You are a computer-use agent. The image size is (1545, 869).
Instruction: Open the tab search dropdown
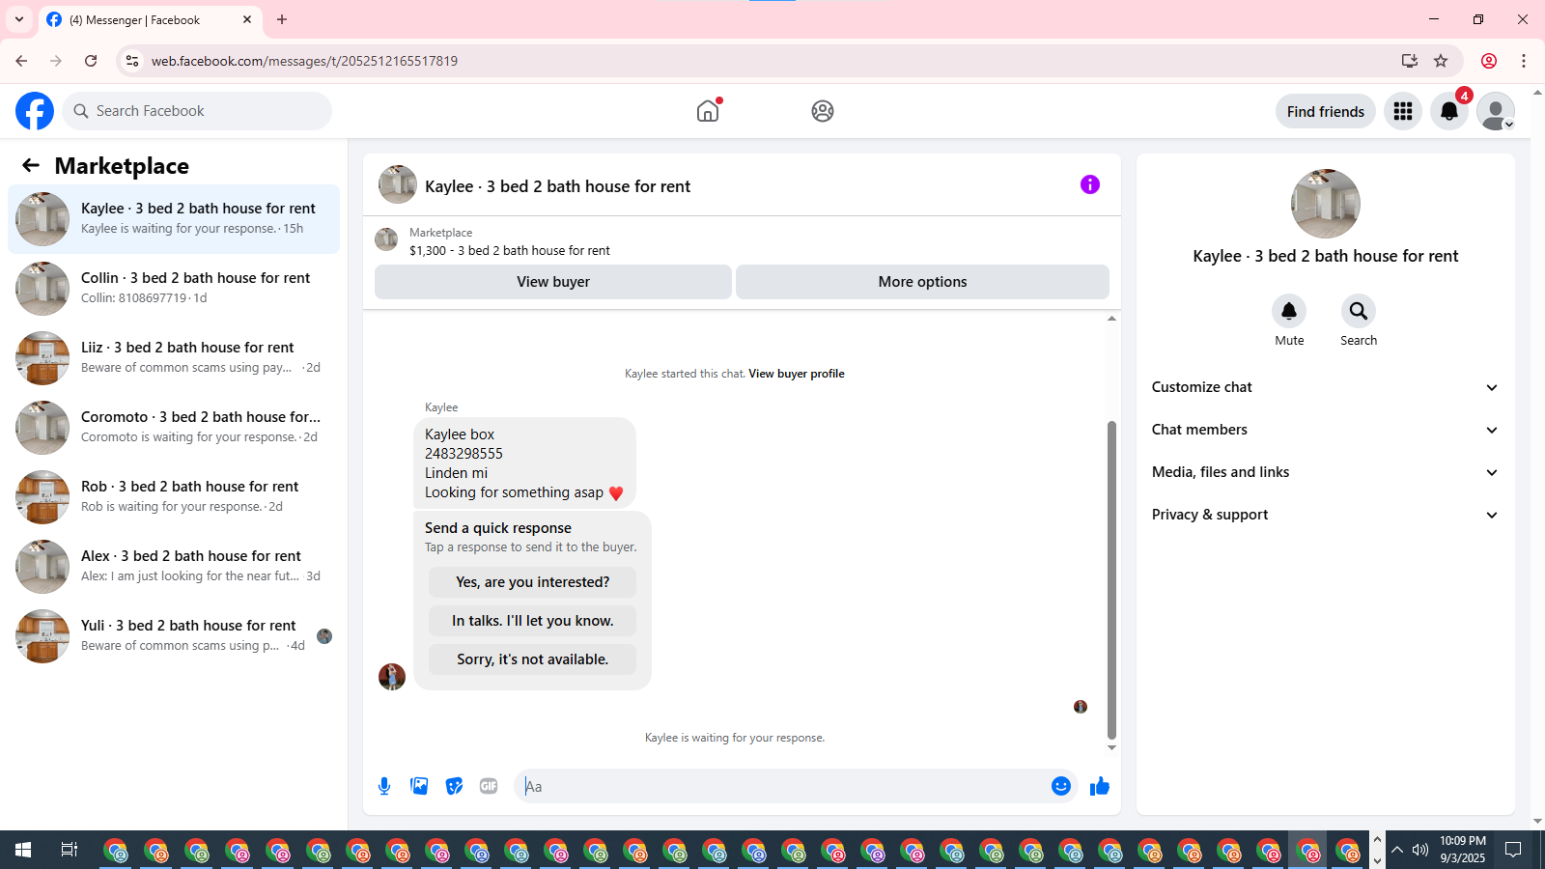19,19
